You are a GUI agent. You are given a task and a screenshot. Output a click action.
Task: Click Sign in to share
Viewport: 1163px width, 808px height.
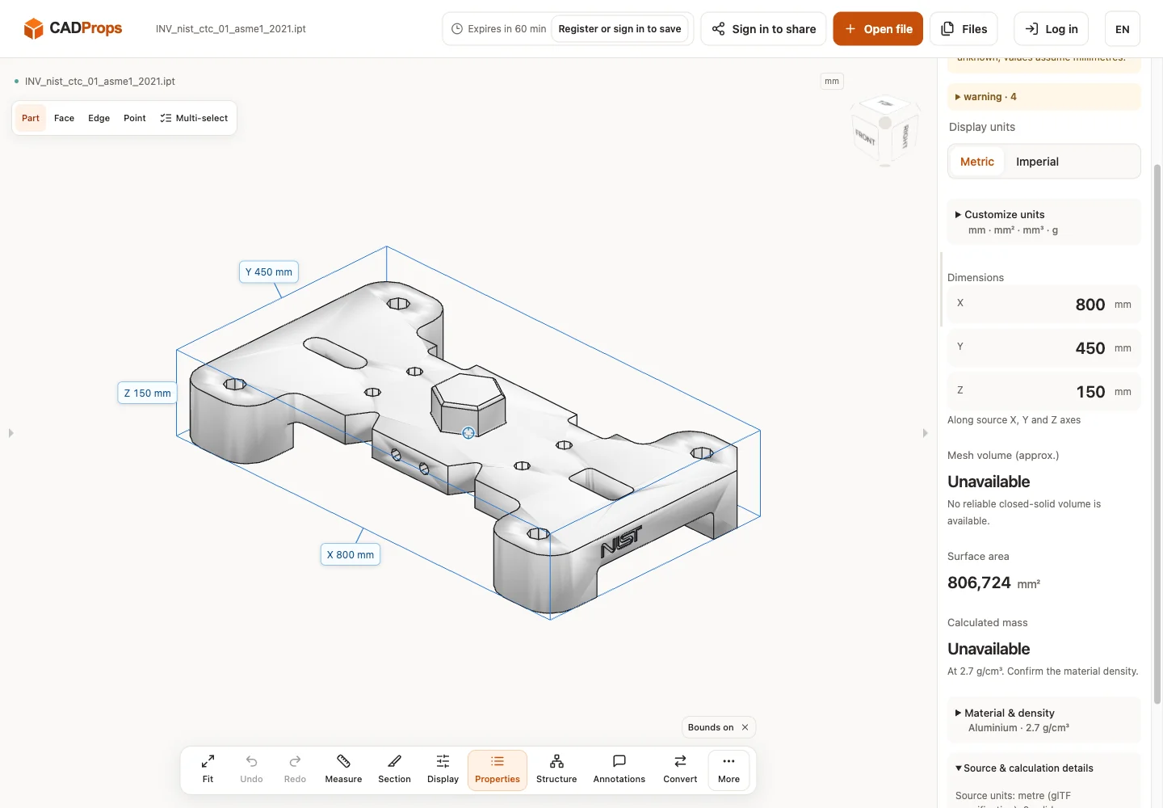[x=763, y=29]
